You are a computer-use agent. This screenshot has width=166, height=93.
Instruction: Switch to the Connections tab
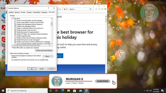[37, 12]
